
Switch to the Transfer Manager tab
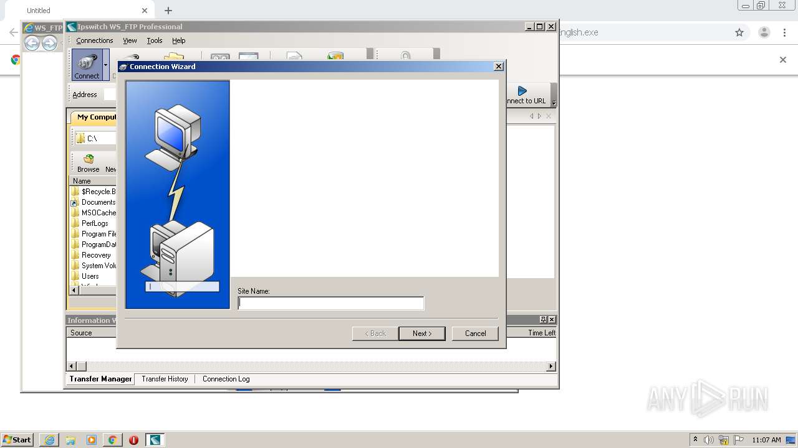click(x=100, y=378)
